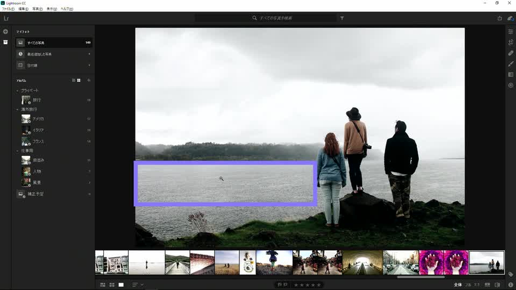The height and width of the screenshot is (290, 516).
Task: Open the ヘルプ menu
Action: point(67,9)
